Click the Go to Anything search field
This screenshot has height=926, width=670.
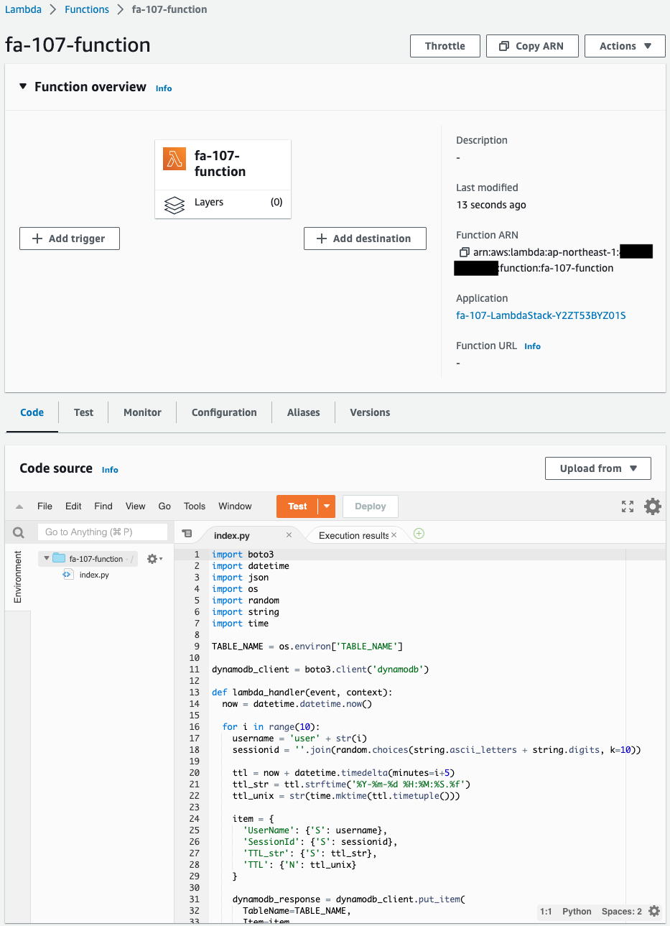(102, 532)
